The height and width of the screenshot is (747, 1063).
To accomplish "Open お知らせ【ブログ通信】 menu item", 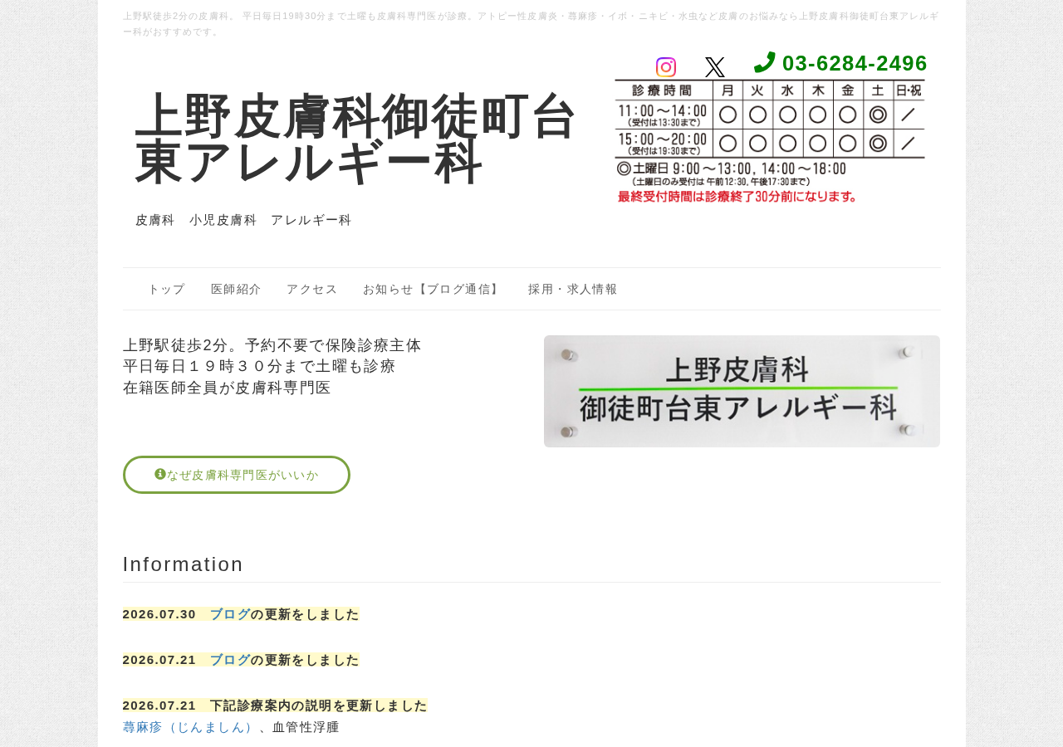I will (433, 289).
